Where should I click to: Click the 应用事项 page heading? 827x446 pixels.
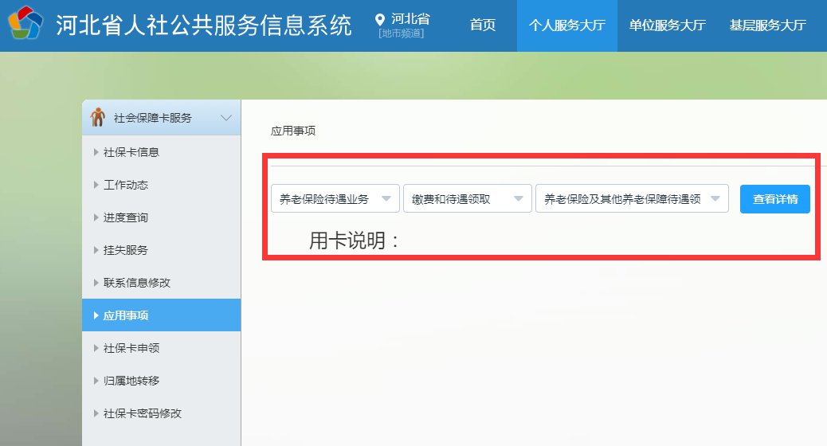point(293,131)
